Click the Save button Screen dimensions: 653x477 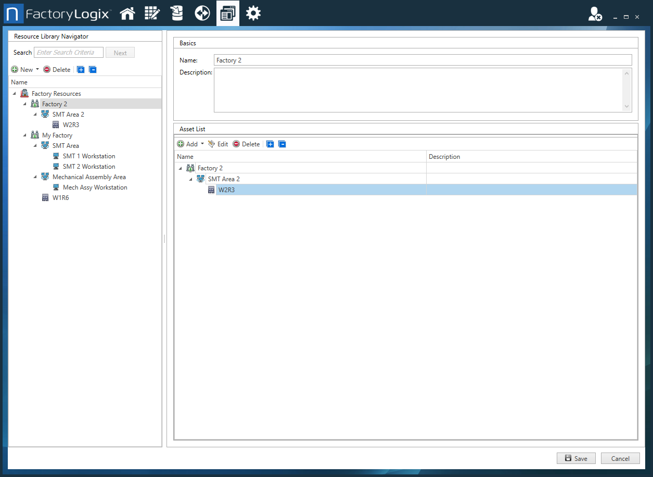(576, 458)
